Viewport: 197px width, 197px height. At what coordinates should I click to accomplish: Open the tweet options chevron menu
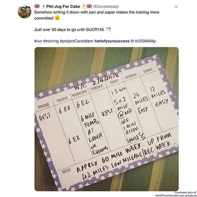176,6
